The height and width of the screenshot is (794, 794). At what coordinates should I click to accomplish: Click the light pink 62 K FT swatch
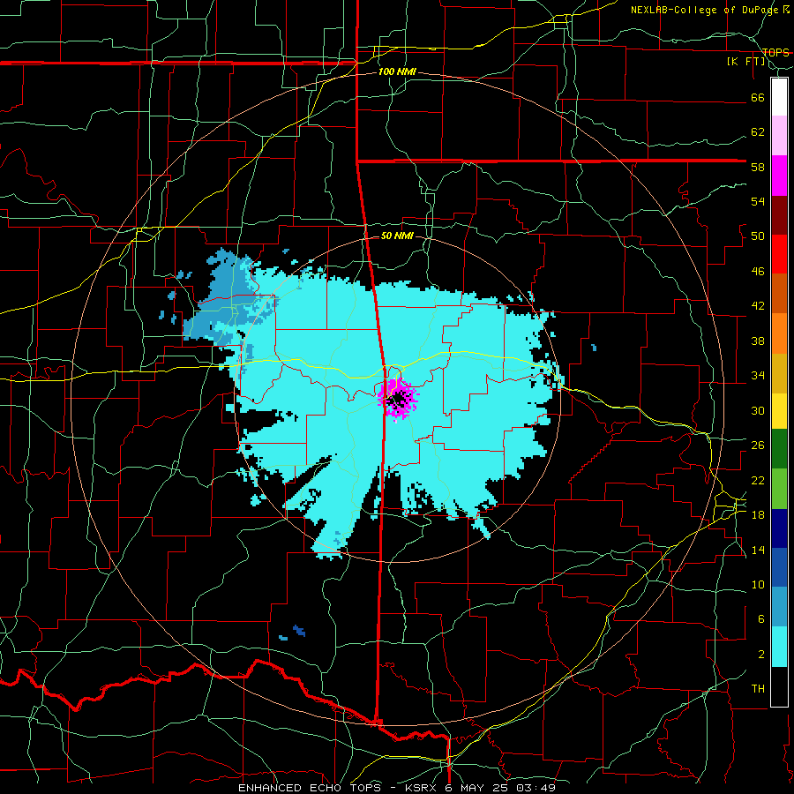pos(779,136)
